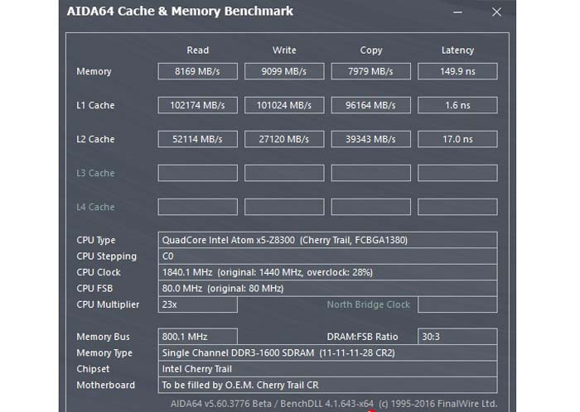
Task: Select the CPU Clock 1840.1 MHz field
Action: point(328,272)
